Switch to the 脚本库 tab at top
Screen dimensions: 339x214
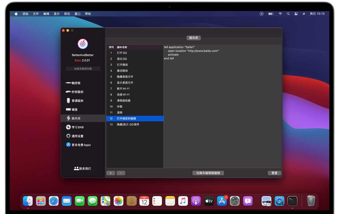tap(194, 38)
